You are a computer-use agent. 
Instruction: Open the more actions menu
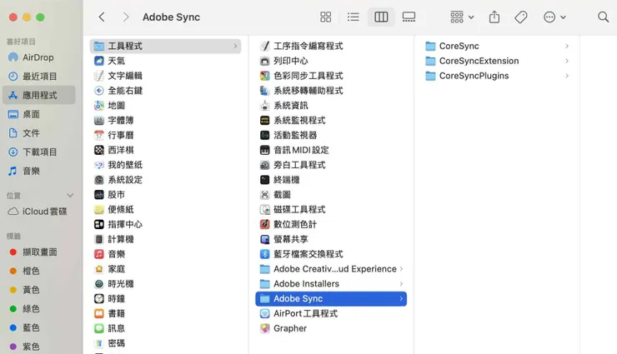click(x=554, y=17)
